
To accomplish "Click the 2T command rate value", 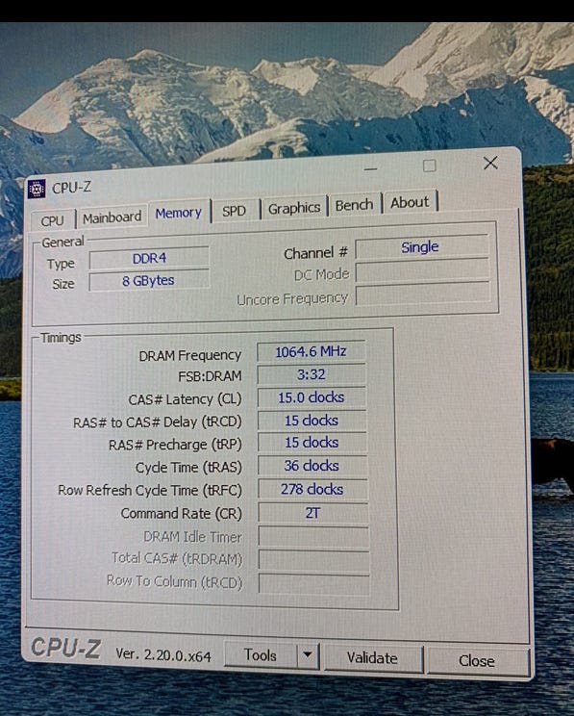I will pyautogui.click(x=313, y=513).
